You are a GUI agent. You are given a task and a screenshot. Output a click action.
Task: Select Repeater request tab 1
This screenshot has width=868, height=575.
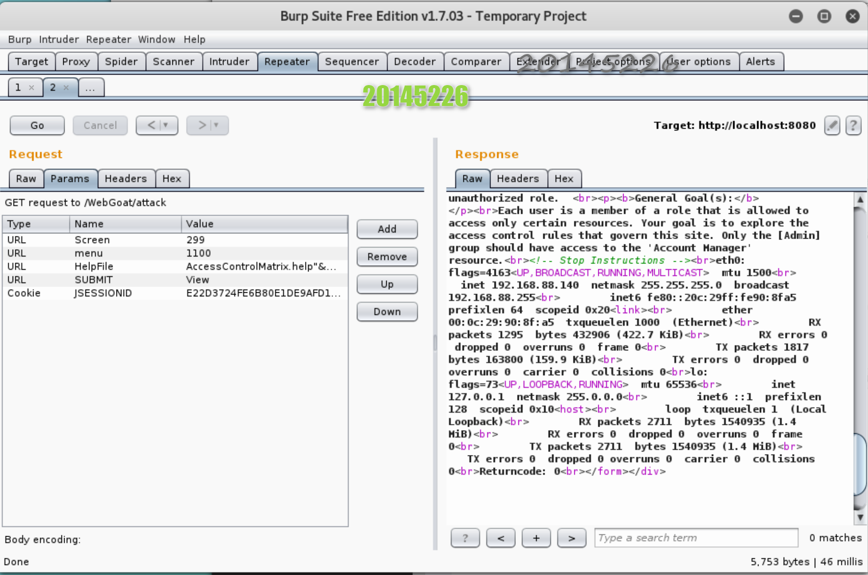point(18,88)
